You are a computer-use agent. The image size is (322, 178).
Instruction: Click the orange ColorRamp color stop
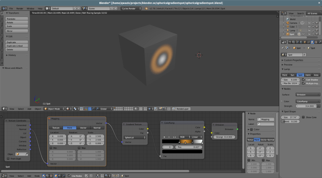pyautogui.click(x=185, y=142)
